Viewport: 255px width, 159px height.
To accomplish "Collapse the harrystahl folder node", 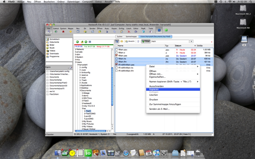I will pyautogui.click(x=78, y=65).
